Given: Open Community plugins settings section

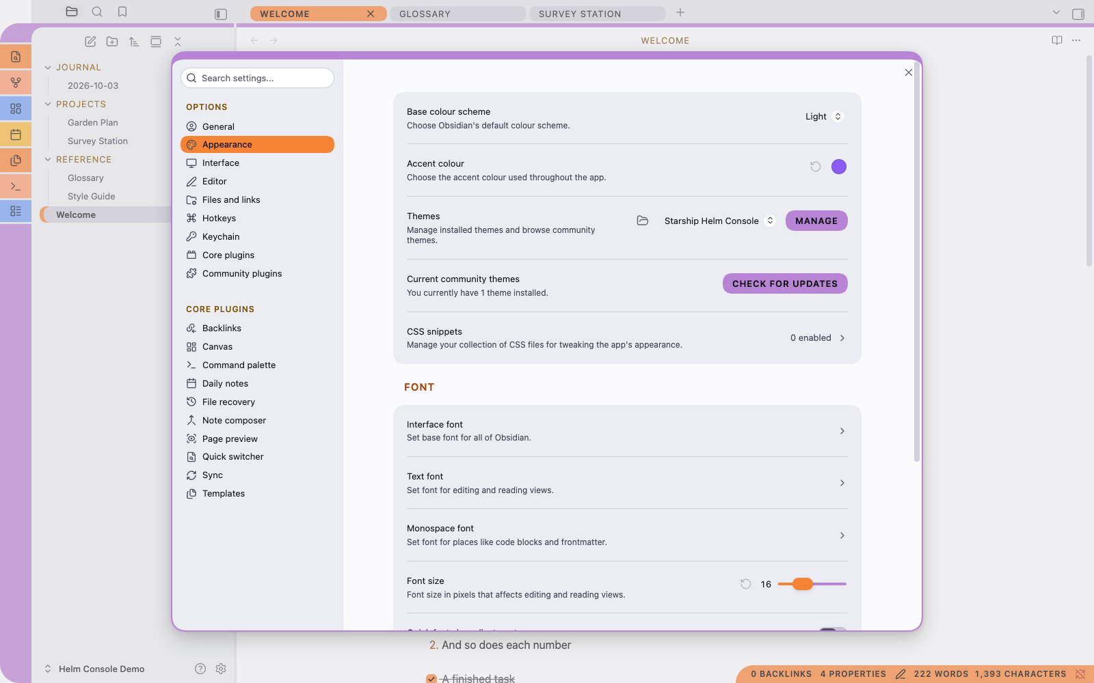Looking at the screenshot, I should (x=257, y=274).
